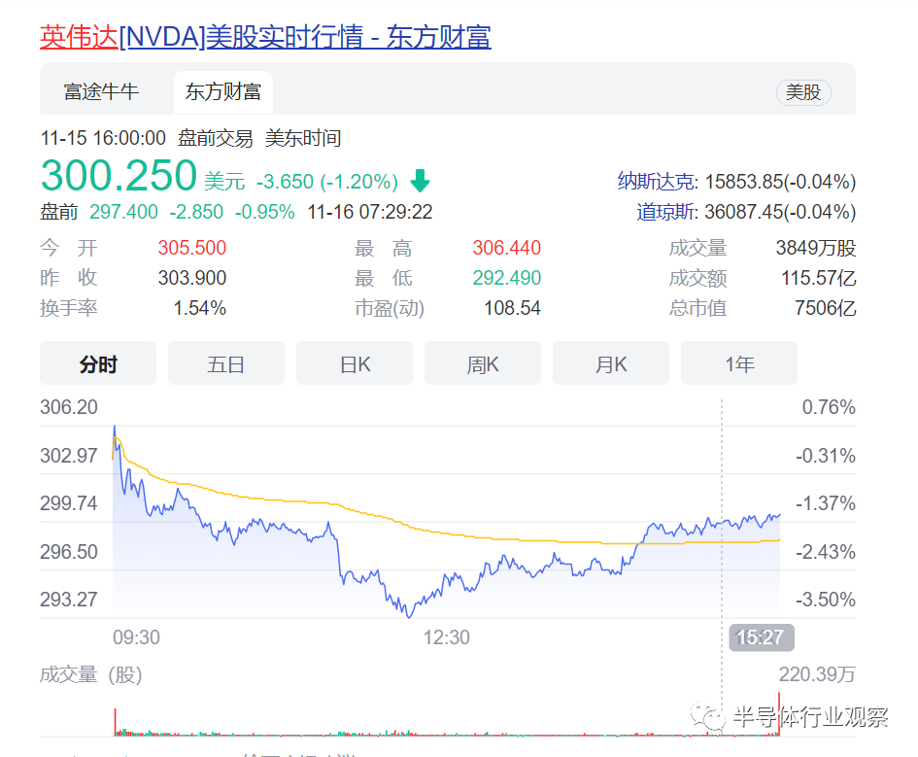The image size is (918, 757).
Task: Click the 302.97 price axis label
Action: pyautogui.click(x=69, y=456)
